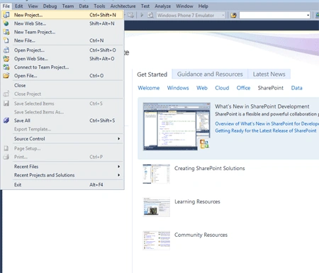Open the File menu in menu bar
This screenshot has width=319, height=273.
tap(6, 6)
